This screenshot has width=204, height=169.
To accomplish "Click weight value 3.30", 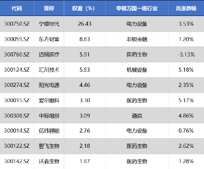I will click(x=85, y=100).
